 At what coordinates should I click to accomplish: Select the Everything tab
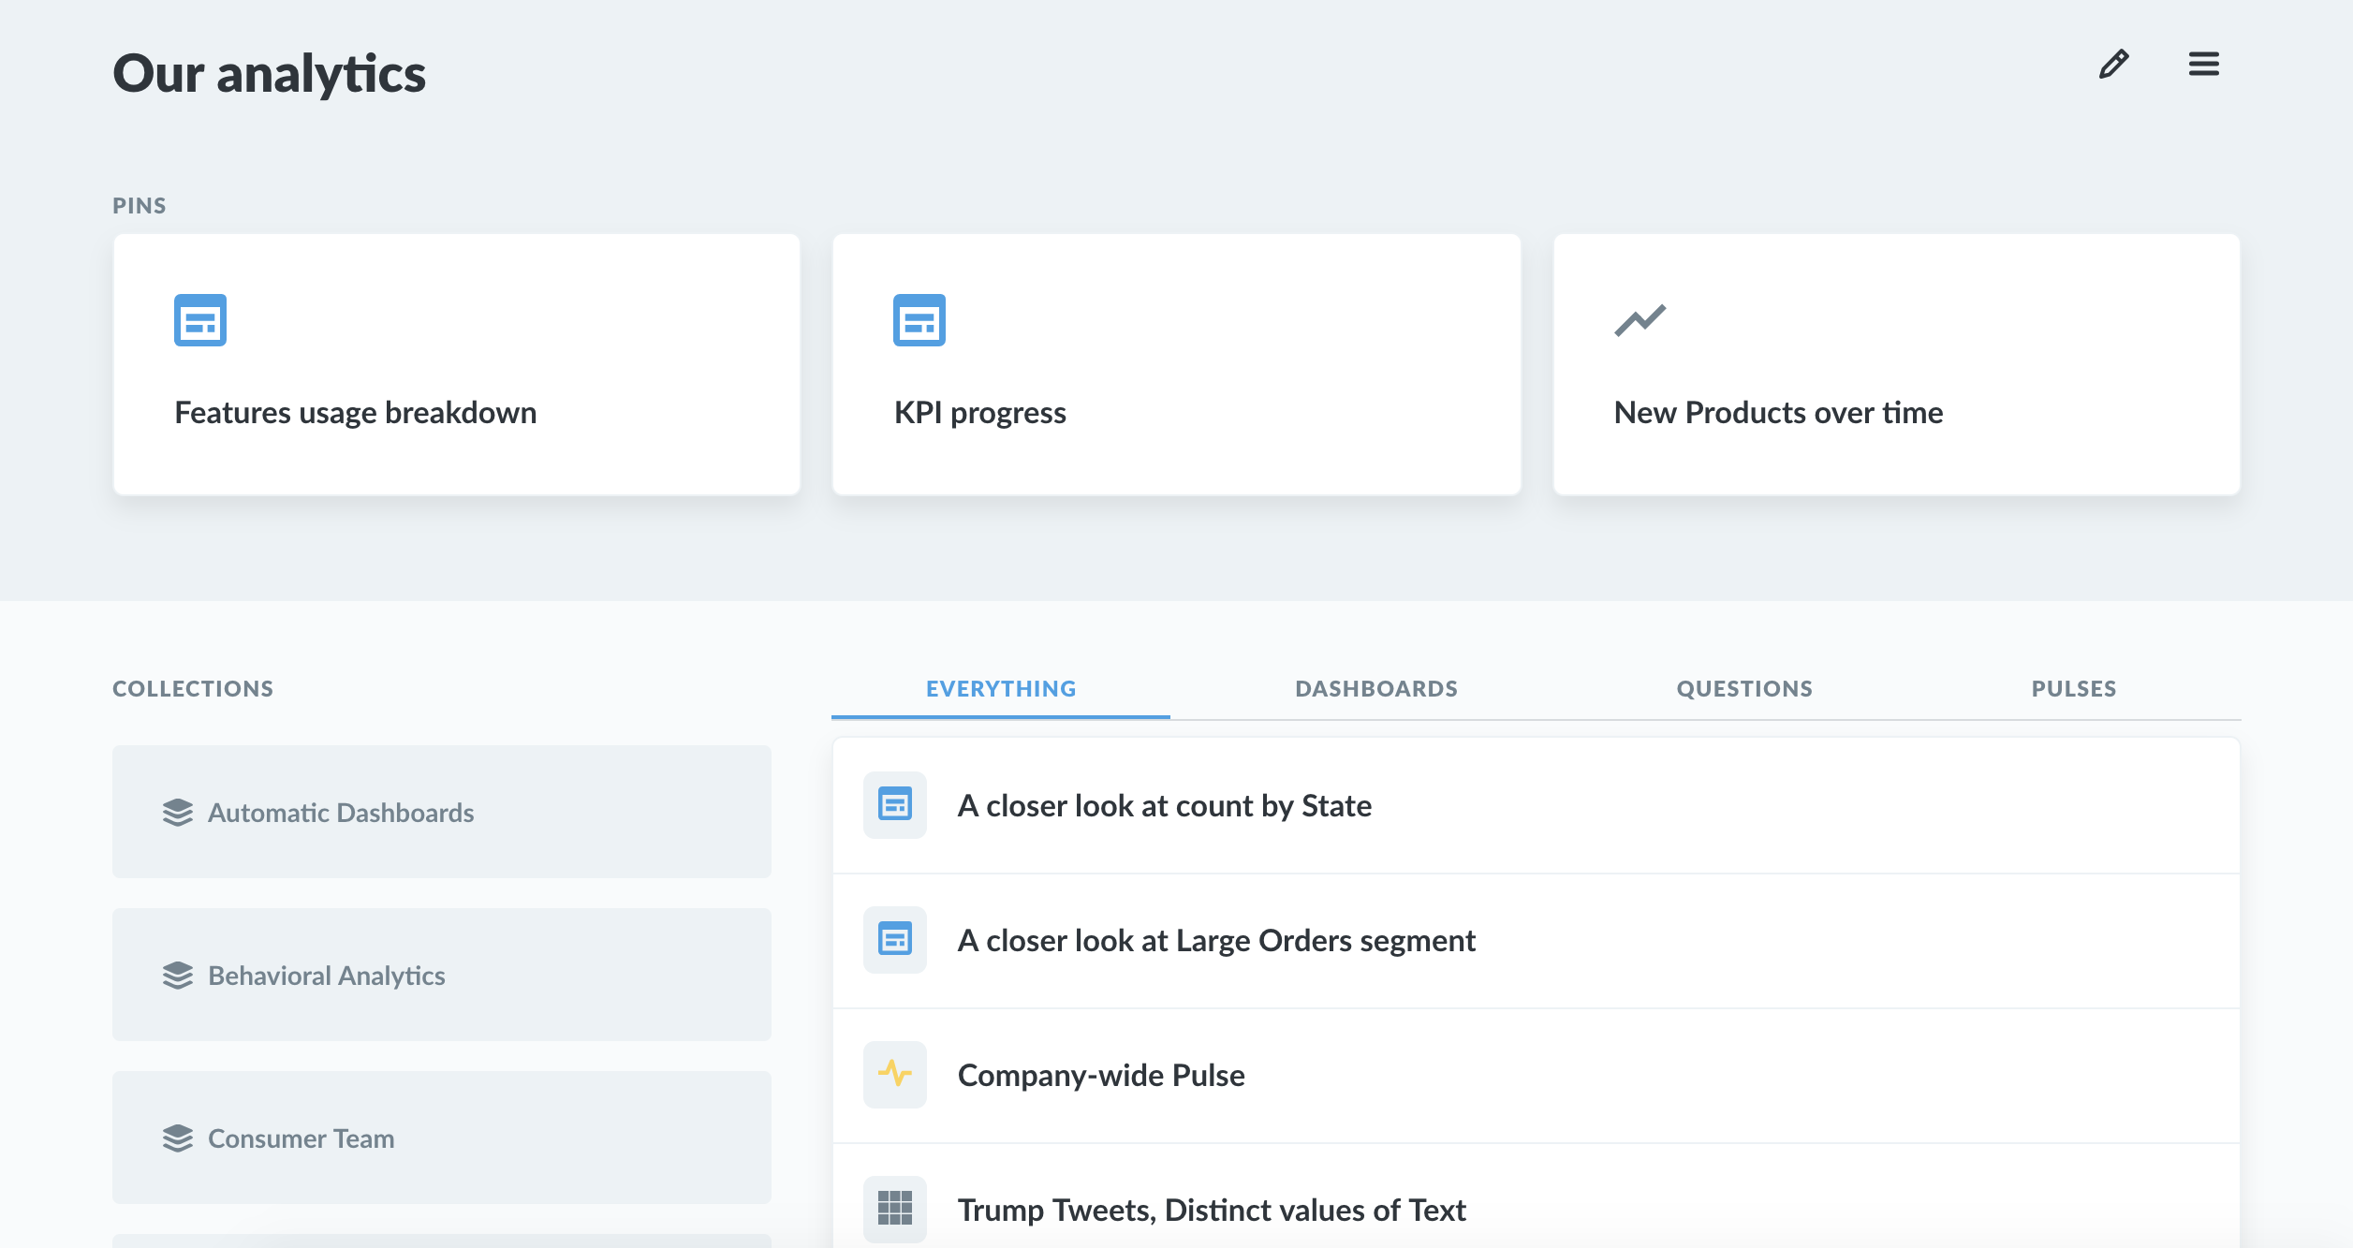pyautogui.click(x=1000, y=689)
